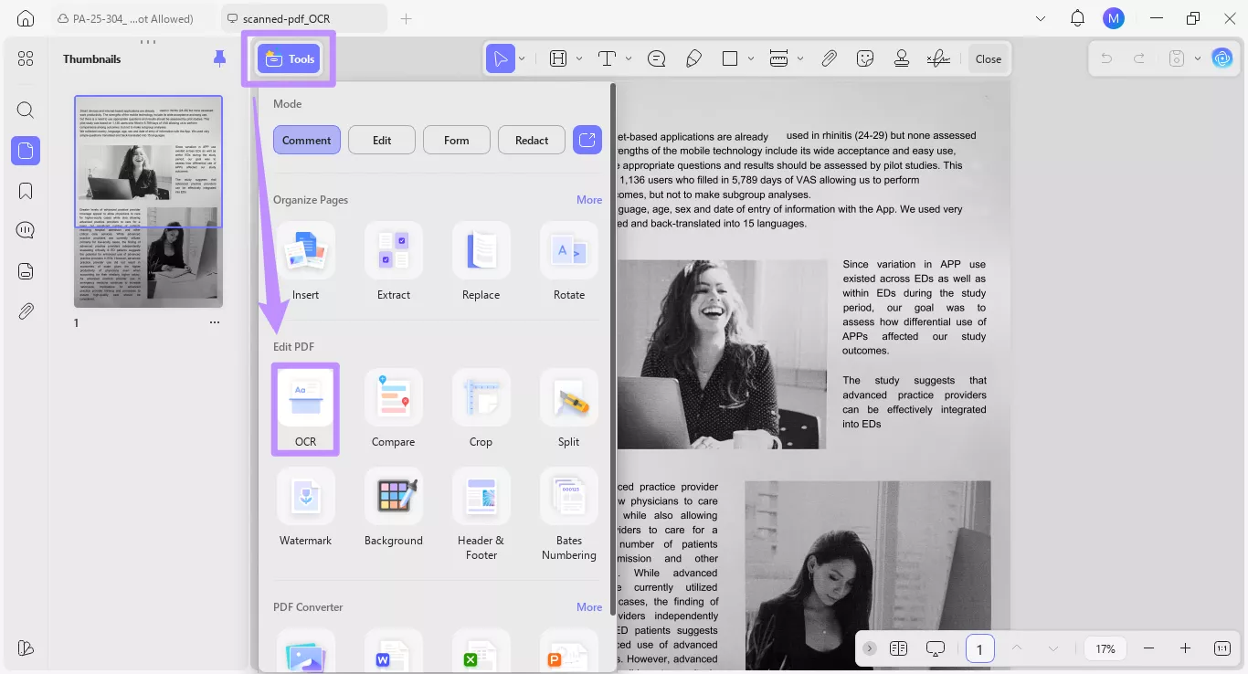This screenshot has width=1248, height=674.
Task: Toggle two-page view mode
Action: coord(898,648)
